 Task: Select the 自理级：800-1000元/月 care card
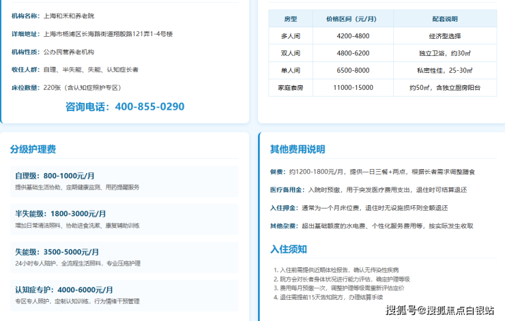point(124,181)
